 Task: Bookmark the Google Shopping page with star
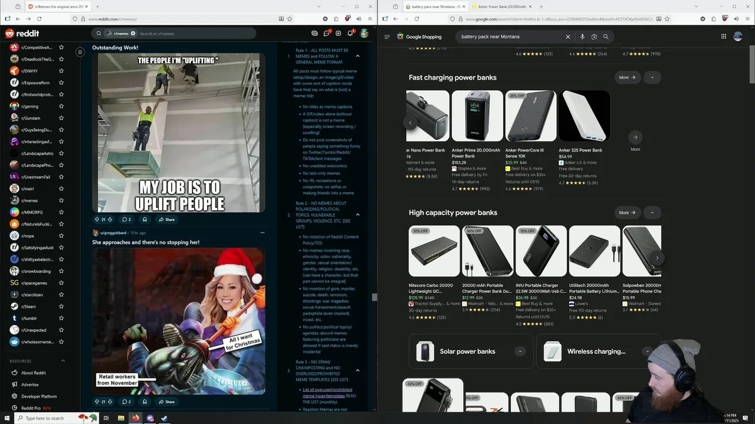(667, 19)
